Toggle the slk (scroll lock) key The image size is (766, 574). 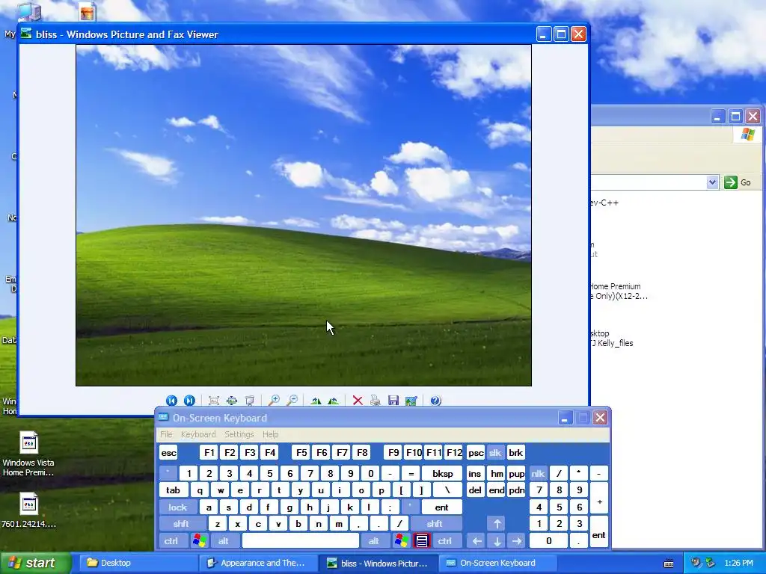495,453
